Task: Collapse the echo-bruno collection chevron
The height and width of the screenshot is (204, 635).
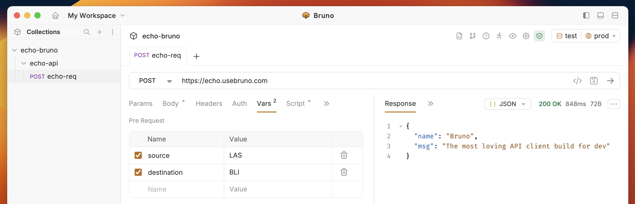Action: click(14, 50)
